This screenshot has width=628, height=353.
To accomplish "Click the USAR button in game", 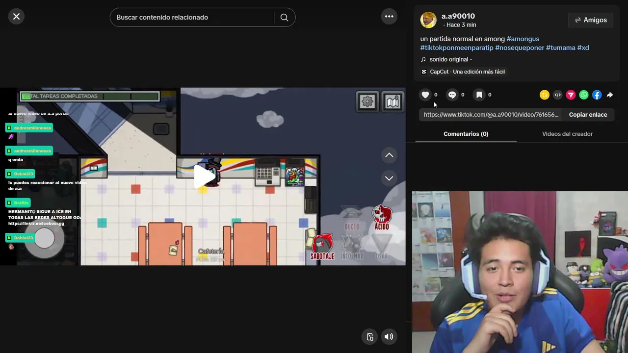I will pyautogui.click(x=381, y=247).
